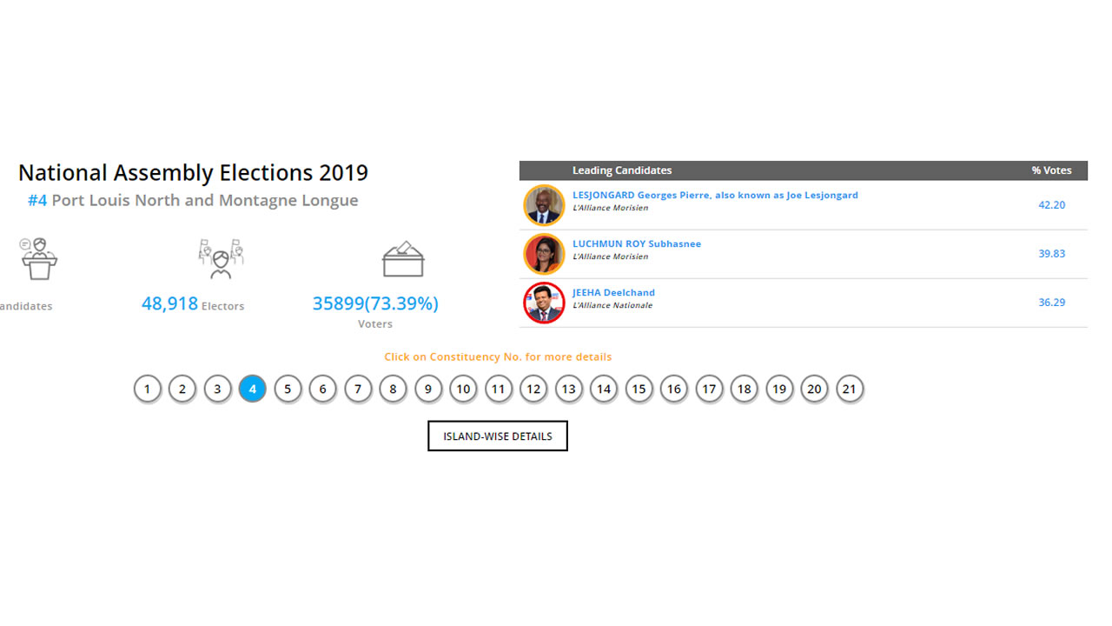This screenshot has height=626, width=1112.
Task: Switch to constituency number 5
Action: 288,389
